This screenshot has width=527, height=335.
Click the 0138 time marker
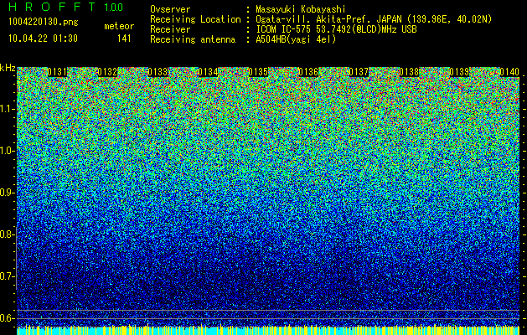(x=410, y=72)
